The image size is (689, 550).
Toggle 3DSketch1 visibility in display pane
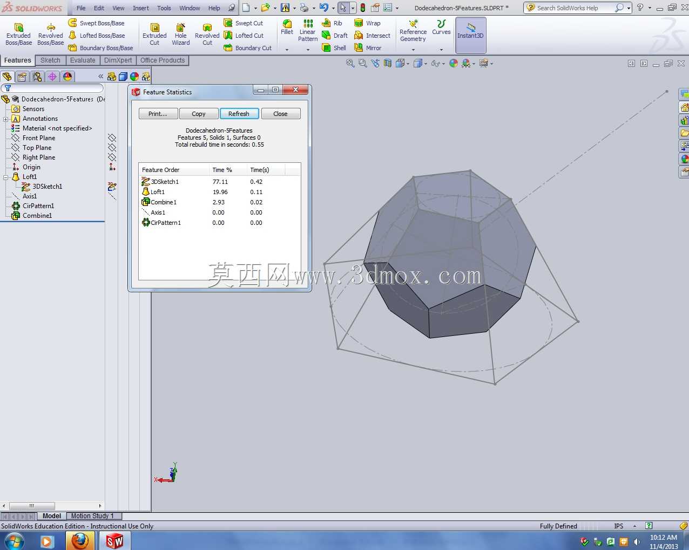pyautogui.click(x=112, y=187)
